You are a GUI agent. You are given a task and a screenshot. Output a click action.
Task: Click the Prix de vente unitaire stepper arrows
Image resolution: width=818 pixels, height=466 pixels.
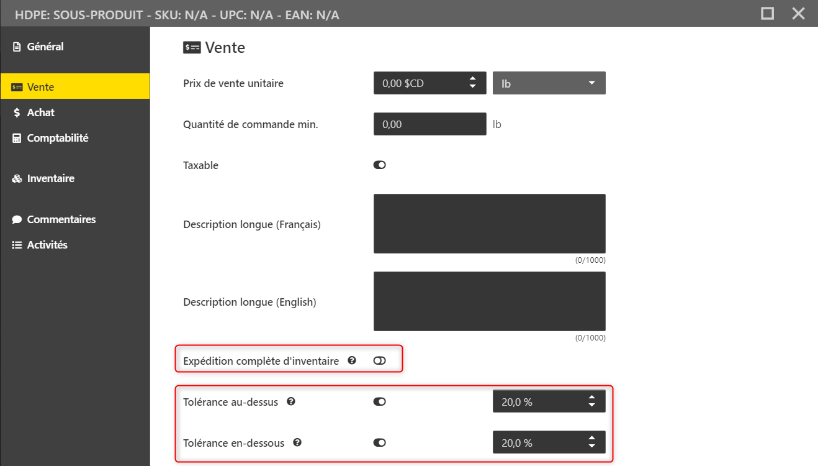[x=473, y=83]
